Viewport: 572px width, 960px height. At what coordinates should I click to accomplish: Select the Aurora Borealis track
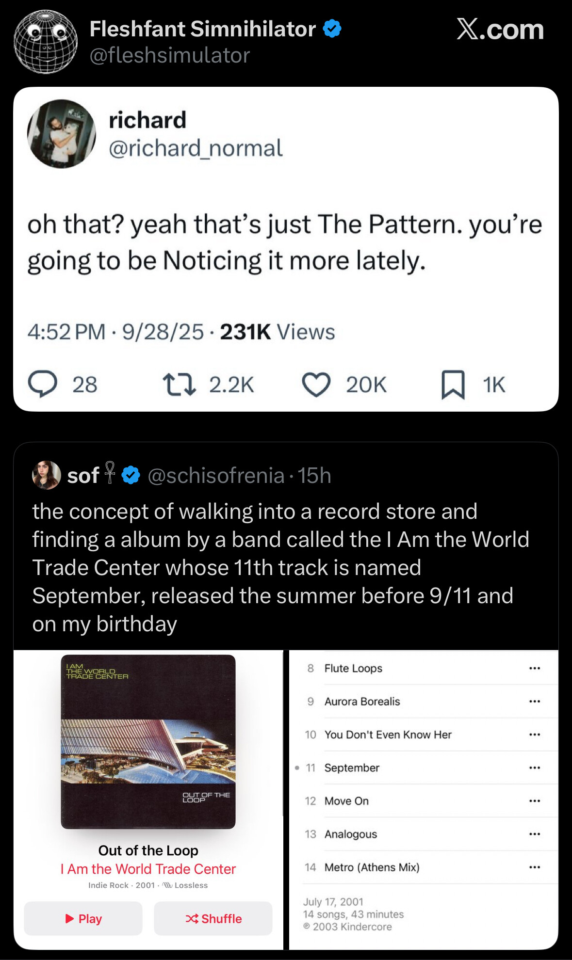(362, 702)
